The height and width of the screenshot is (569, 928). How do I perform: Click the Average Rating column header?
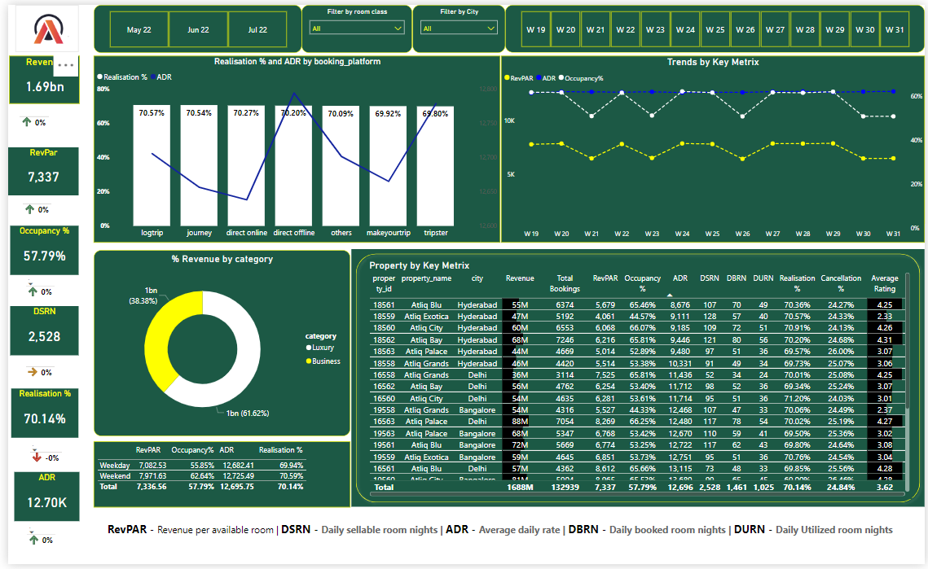[884, 282]
